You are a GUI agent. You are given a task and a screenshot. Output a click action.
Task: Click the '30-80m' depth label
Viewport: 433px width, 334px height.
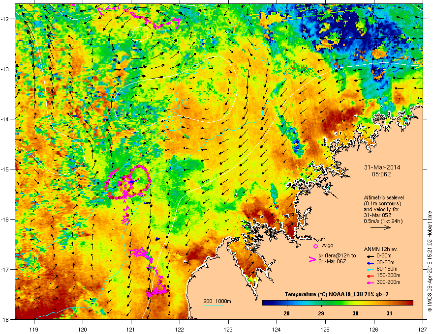coord(385,262)
